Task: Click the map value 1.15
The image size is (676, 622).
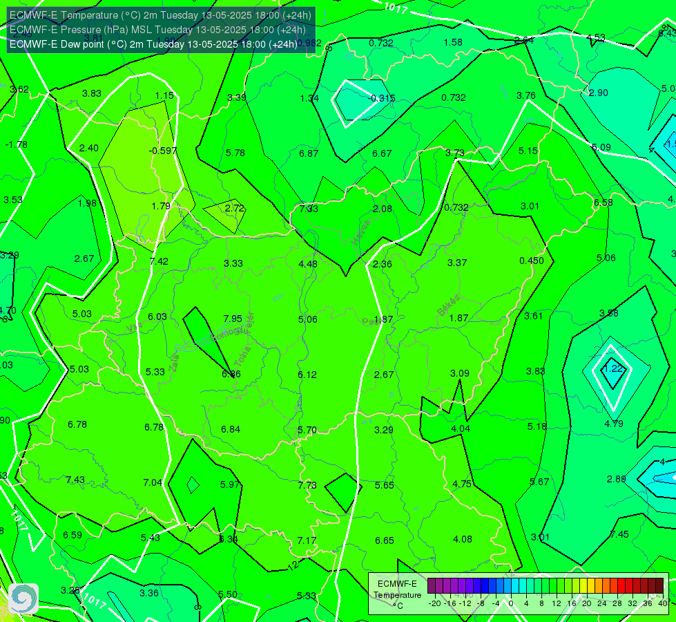Action: point(164,95)
